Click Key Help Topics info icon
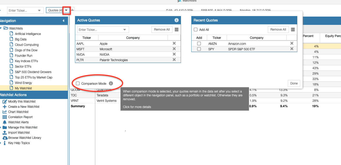The image size is (341, 165). click(x=5, y=143)
